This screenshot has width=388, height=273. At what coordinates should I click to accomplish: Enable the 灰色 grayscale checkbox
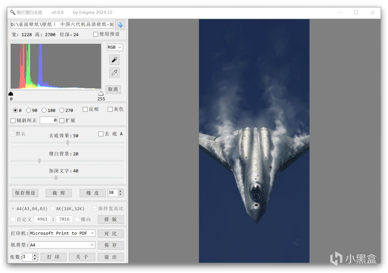click(110, 109)
